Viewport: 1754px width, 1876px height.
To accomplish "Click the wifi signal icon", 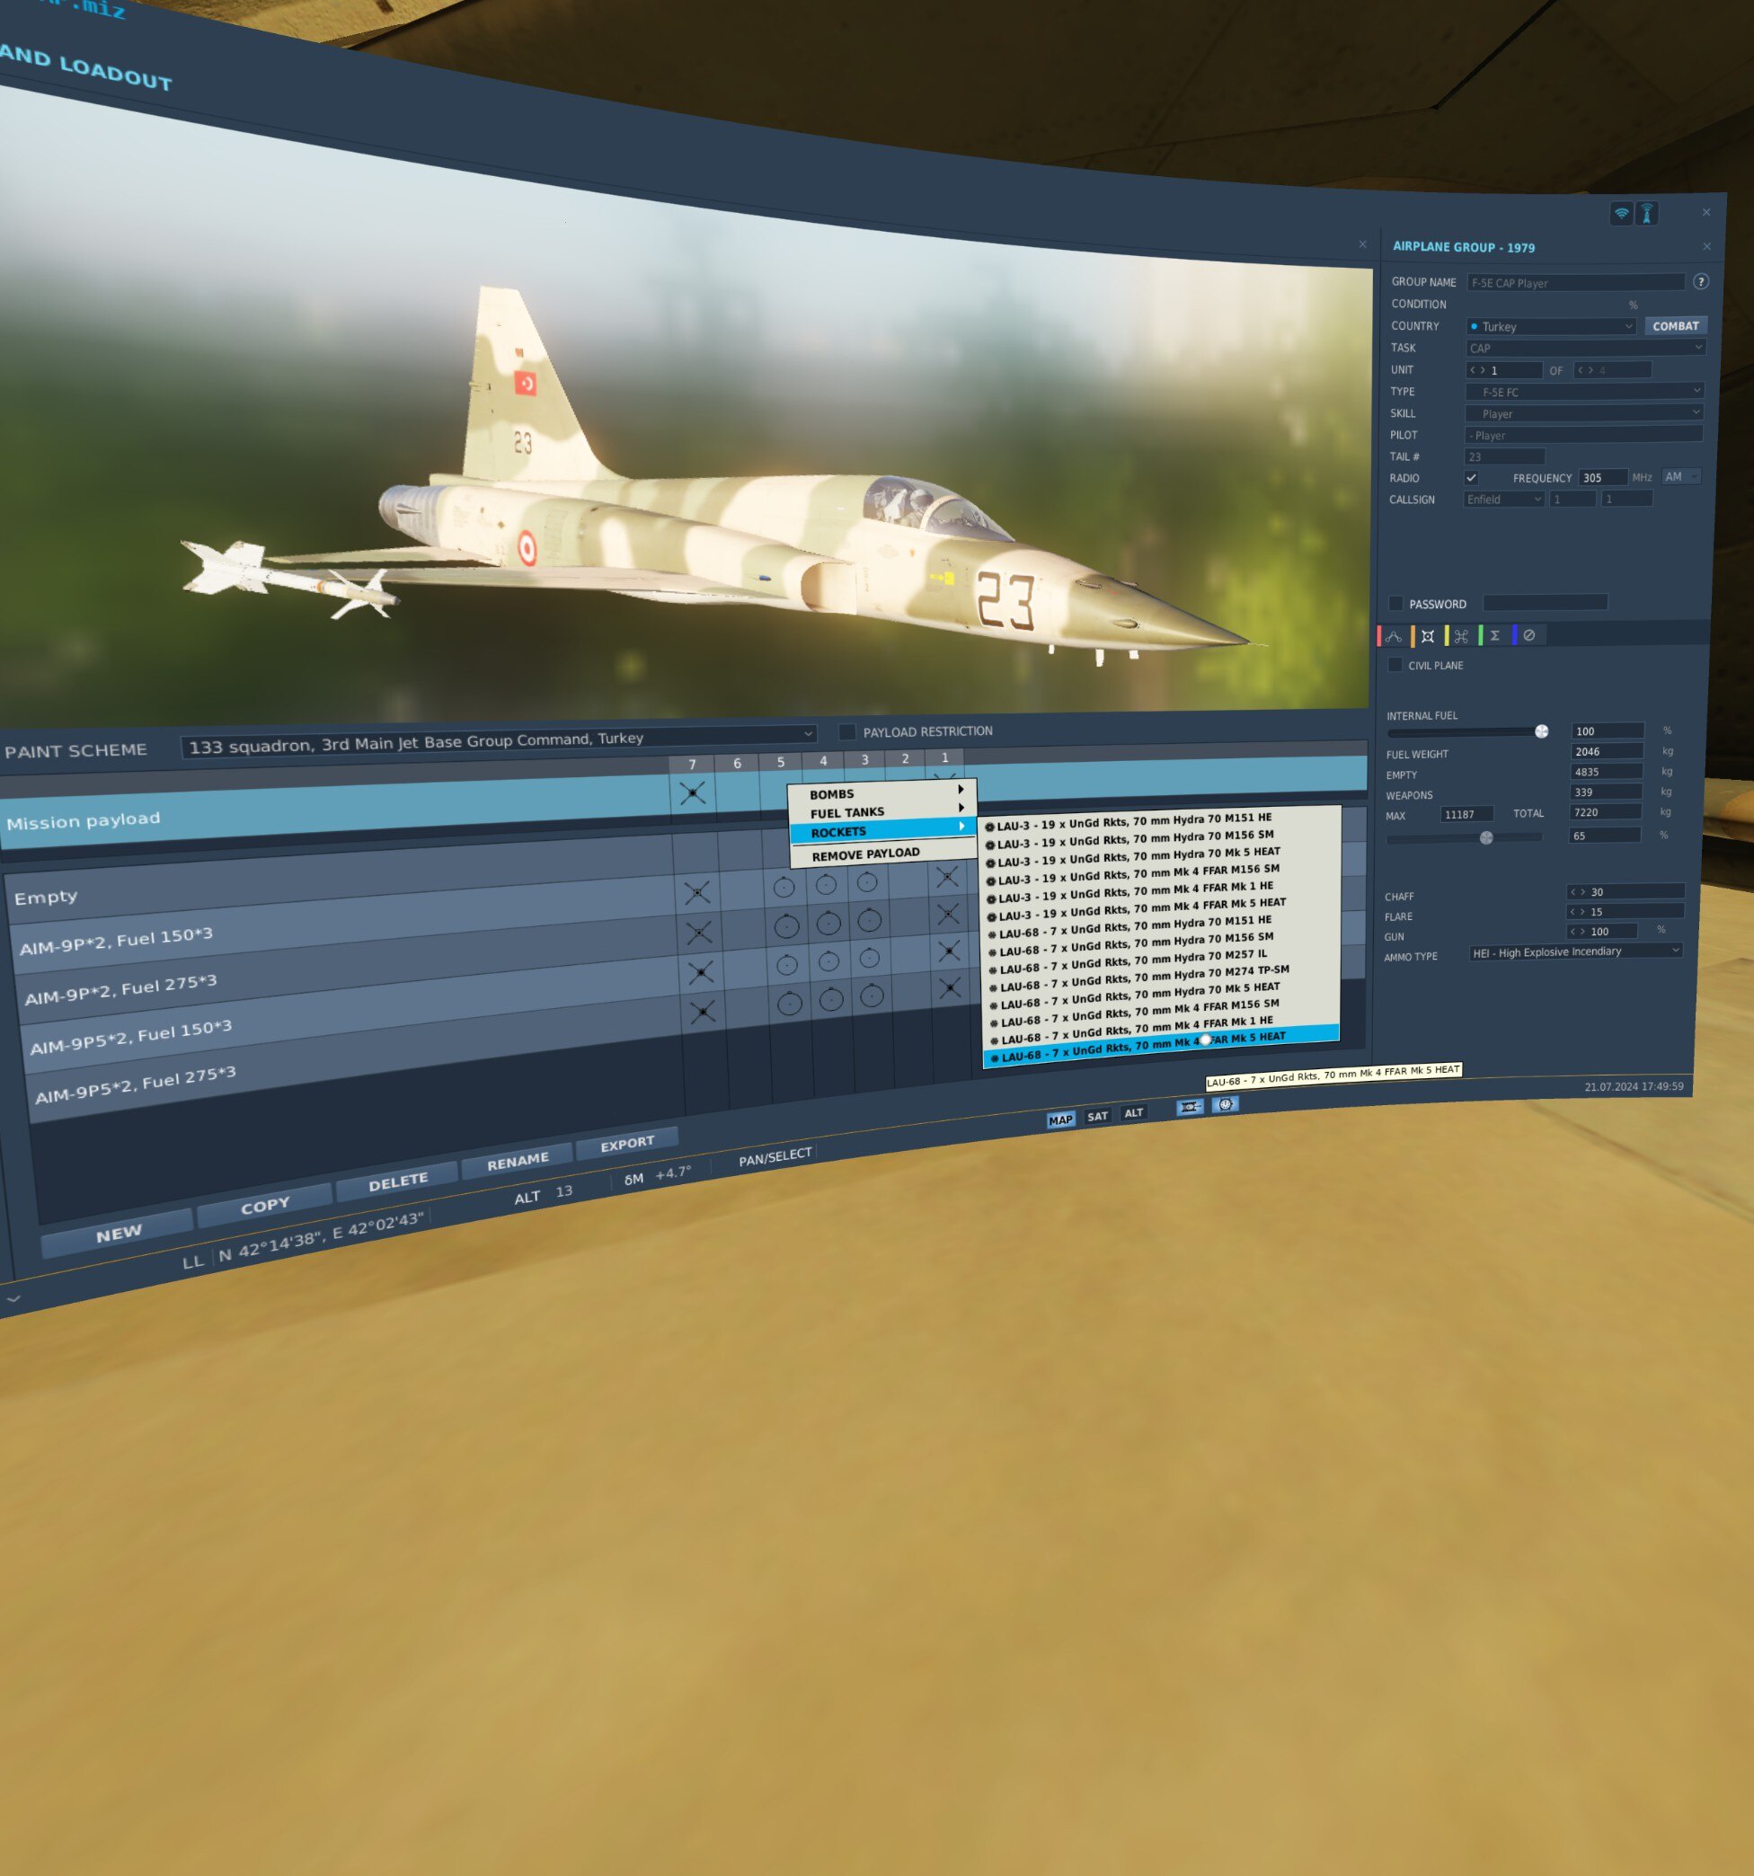I will 1620,213.
